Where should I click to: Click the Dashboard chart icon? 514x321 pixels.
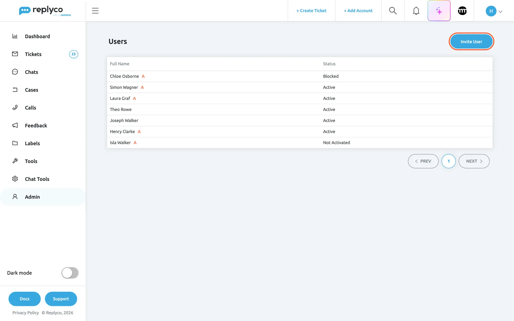point(15,36)
